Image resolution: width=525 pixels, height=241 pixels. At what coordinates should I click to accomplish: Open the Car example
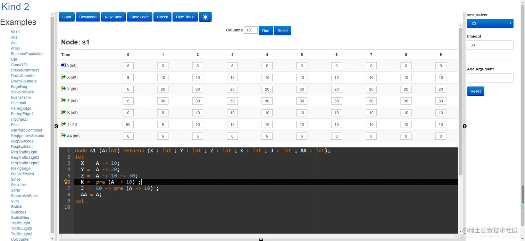click(14, 59)
